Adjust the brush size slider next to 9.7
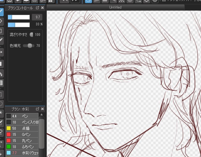 [x=19, y=17]
